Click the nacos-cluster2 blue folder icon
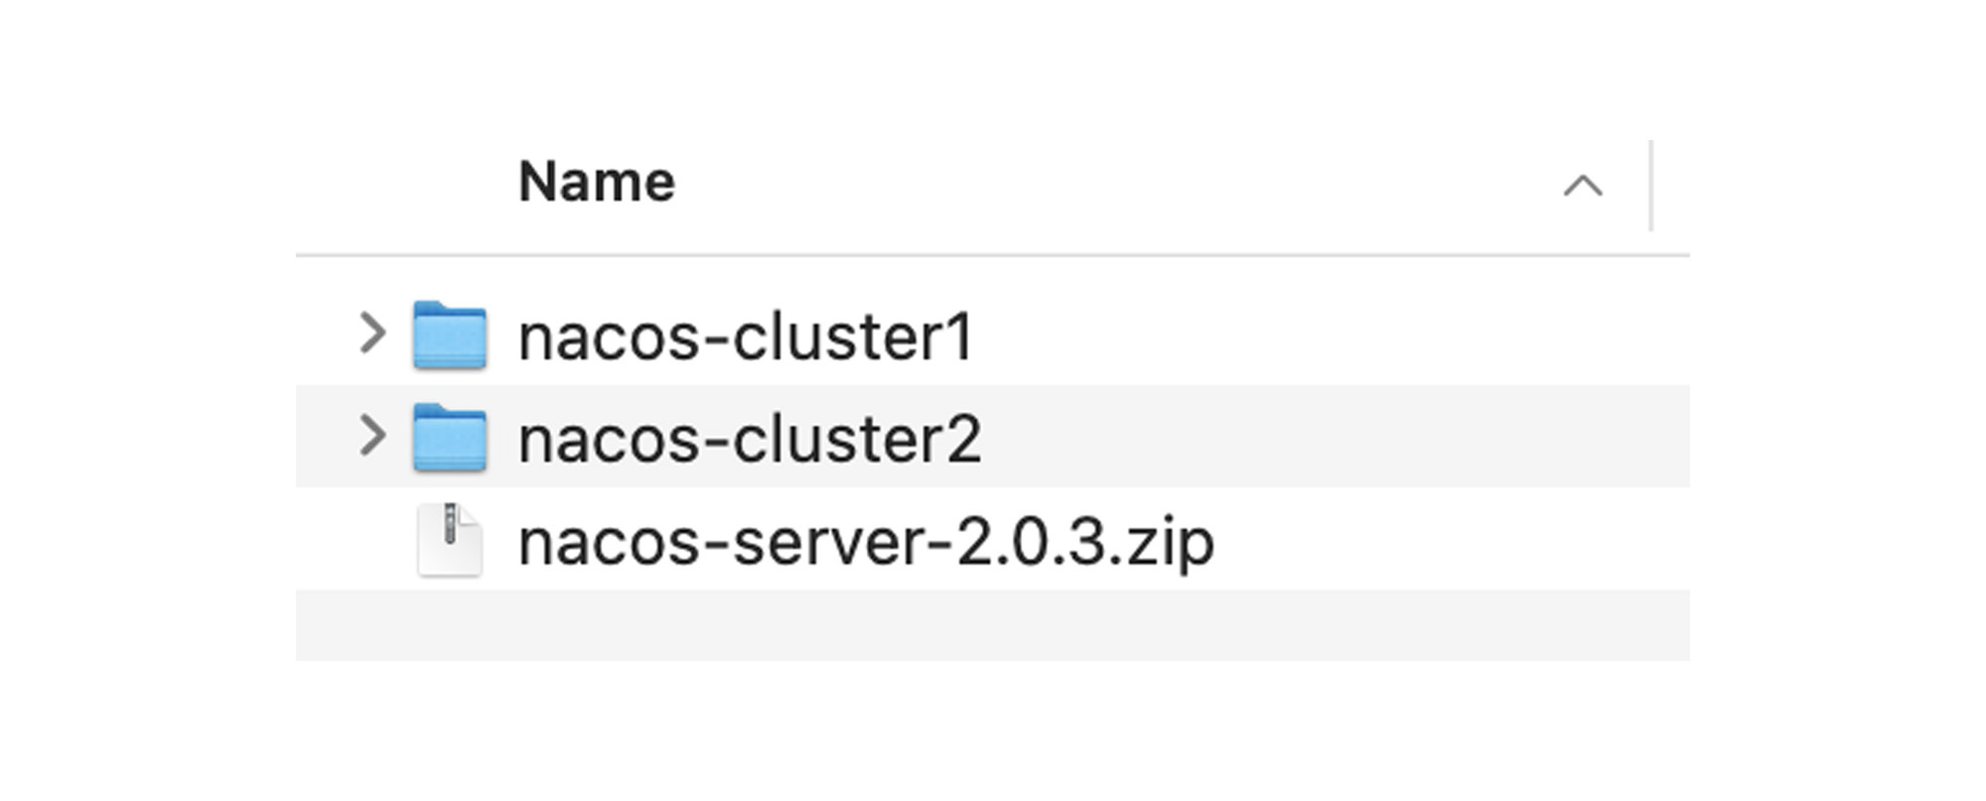 pos(450,438)
